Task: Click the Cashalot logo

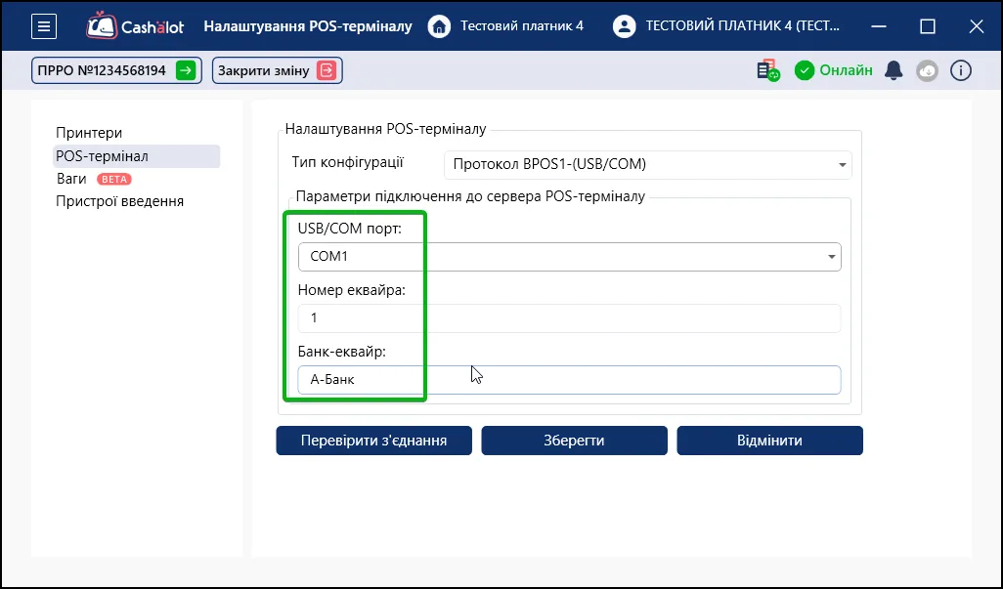Action: 135,26
